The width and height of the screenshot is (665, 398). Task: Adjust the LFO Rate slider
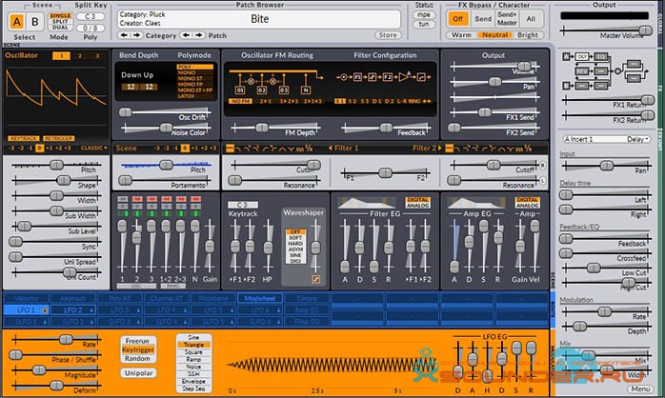(66, 339)
